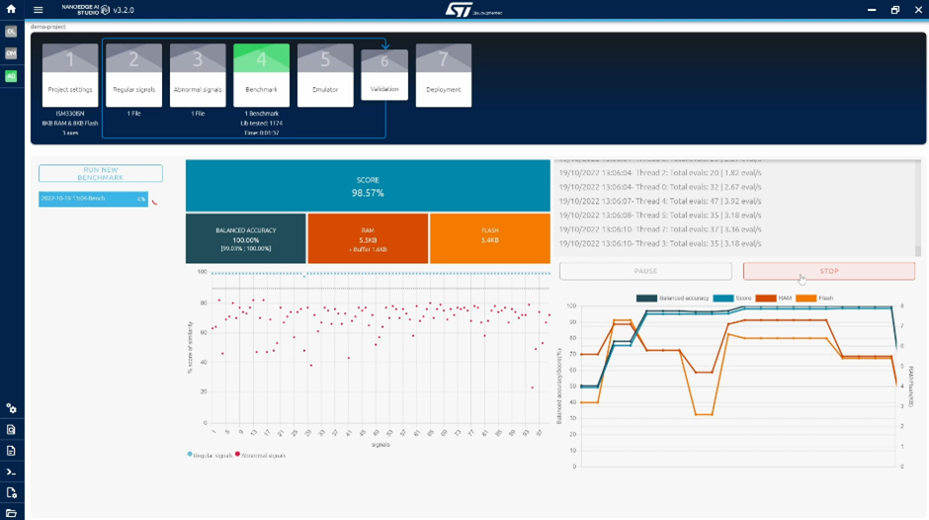Click log line for Thread 0
This screenshot has height=520, width=929.
[x=660, y=188]
